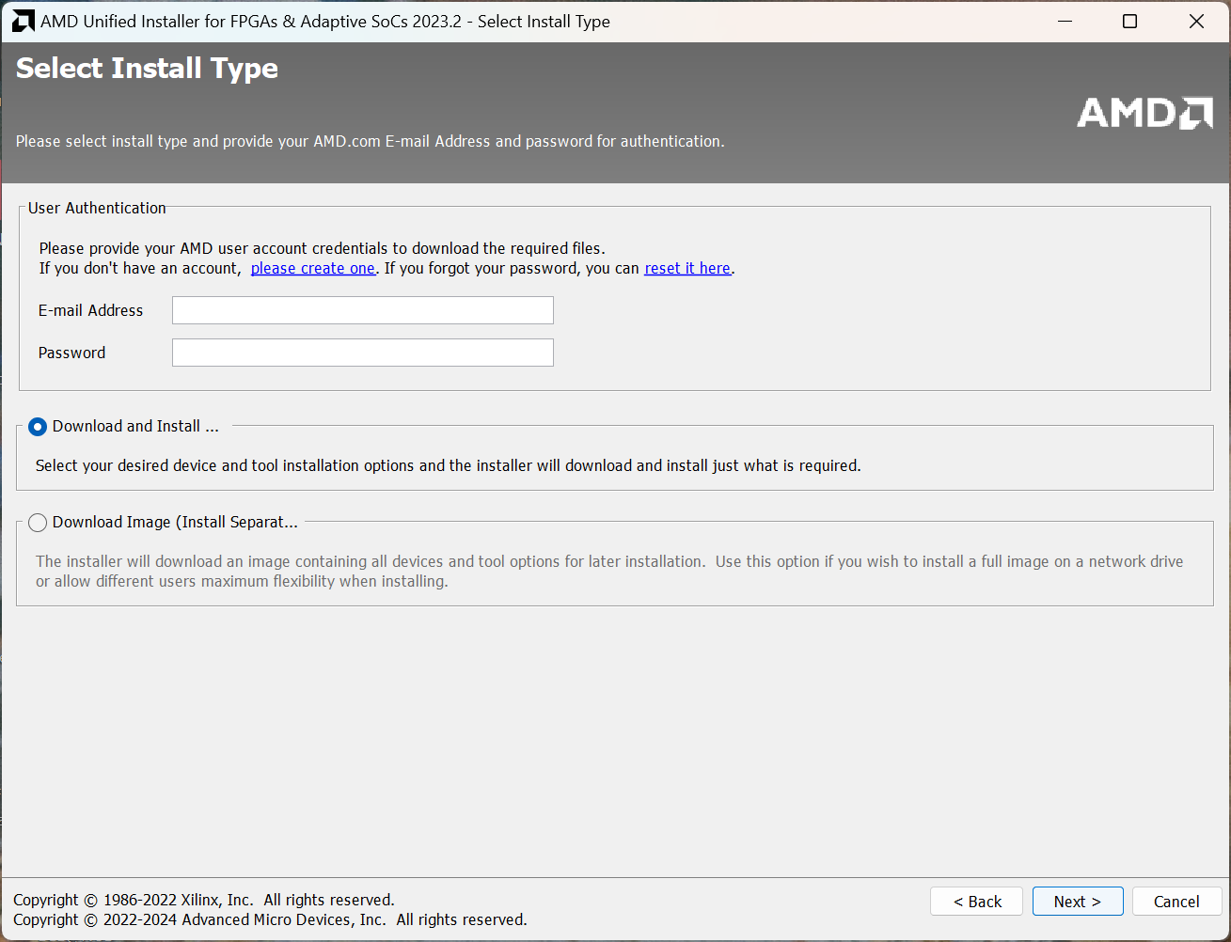Close the AMD Unified Installer window
This screenshot has width=1231, height=942.
[x=1196, y=21]
